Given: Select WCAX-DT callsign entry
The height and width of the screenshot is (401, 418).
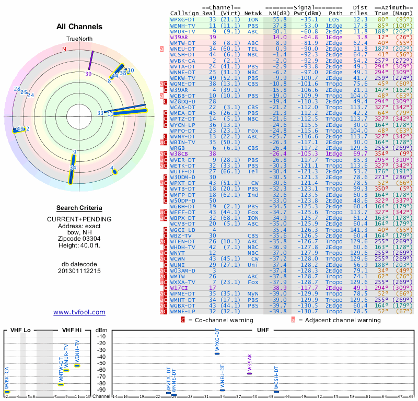Looking at the screenshot, I should [182, 108].
